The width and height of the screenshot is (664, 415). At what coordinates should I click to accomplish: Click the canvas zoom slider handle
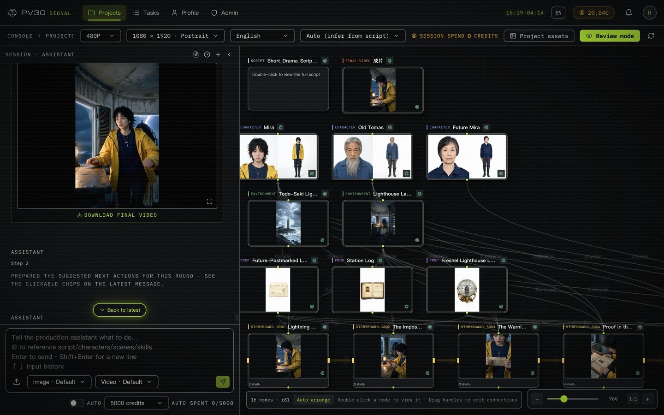(563, 399)
